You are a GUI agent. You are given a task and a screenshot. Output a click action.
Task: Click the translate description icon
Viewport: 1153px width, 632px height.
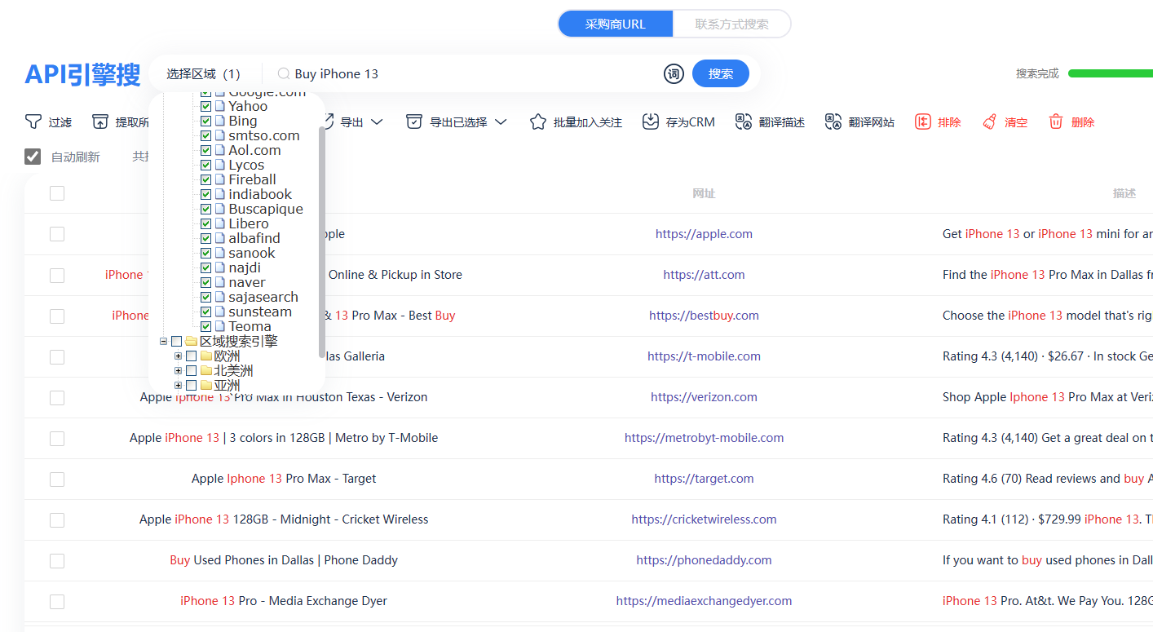(x=743, y=122)
